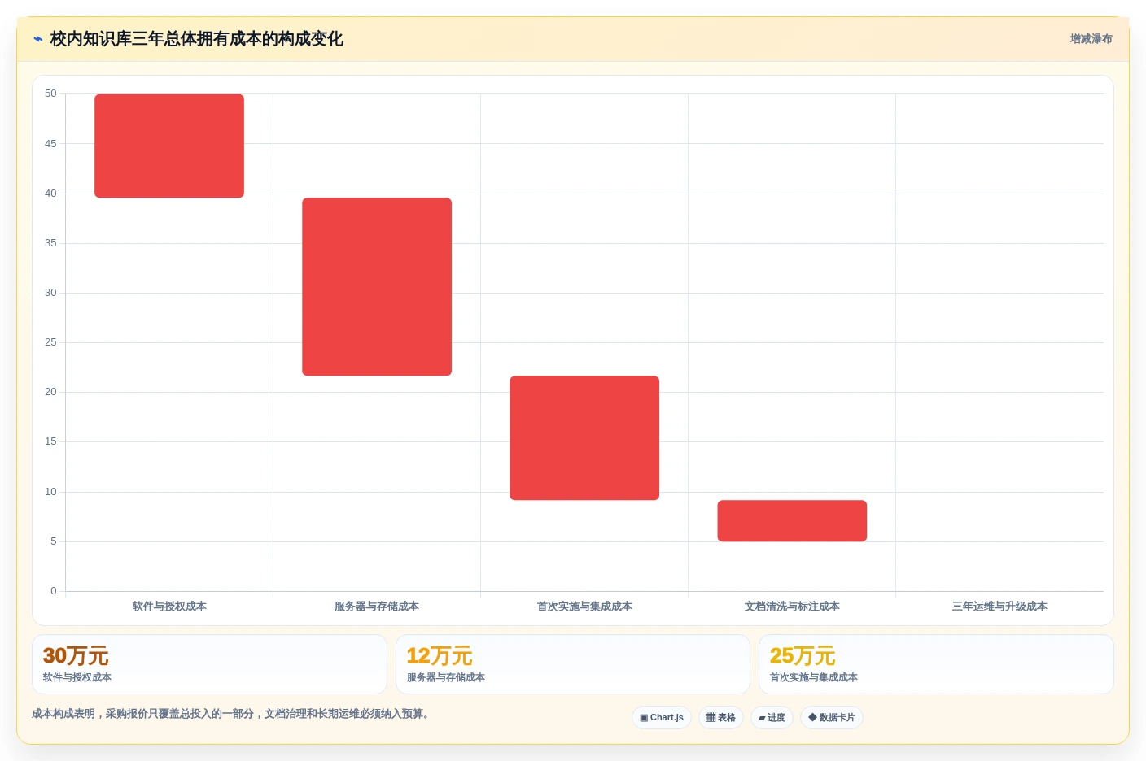Click the red bar for 文档清洗与标注成本
Image resolution: width=1146 pixels, height=761 pixels.
click(792, 520)
